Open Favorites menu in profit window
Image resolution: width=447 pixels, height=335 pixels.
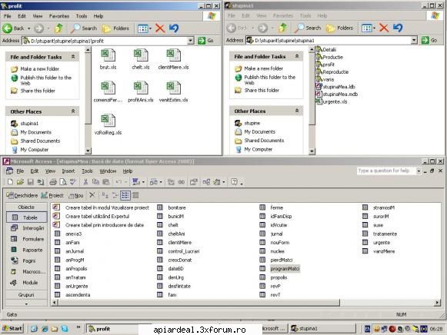click(x=59, y=16)
